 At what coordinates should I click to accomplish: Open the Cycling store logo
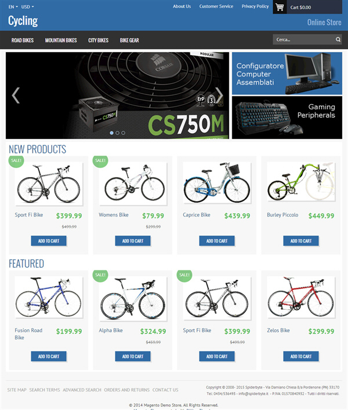(x=23, y=21)
